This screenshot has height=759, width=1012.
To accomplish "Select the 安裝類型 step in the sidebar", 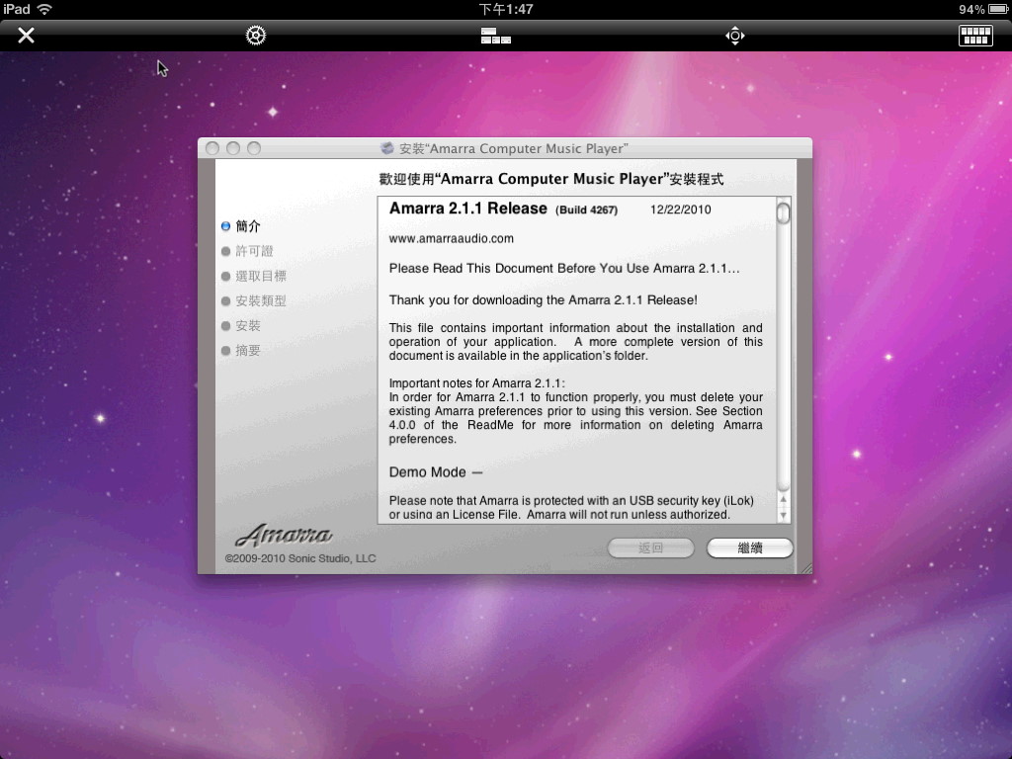I will click(254, 300).
